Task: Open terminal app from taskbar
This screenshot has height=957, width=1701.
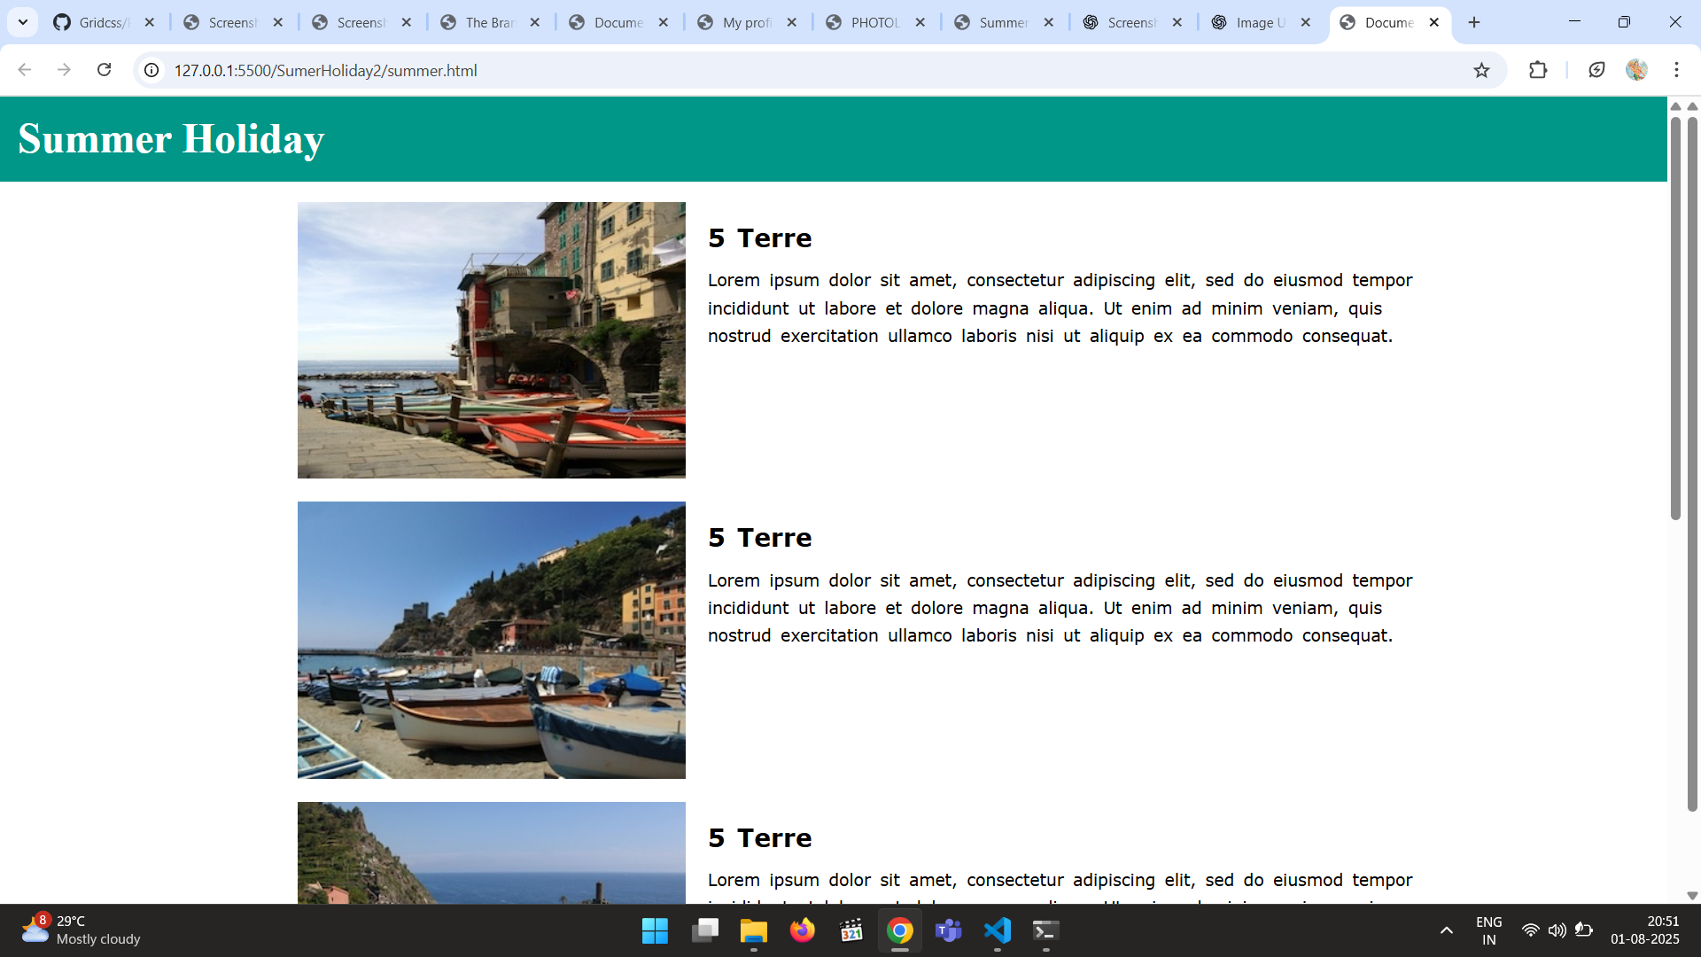Action: tap(1046, 931)
